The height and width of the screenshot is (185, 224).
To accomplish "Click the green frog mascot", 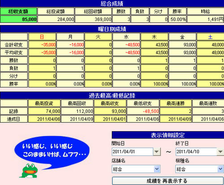I will (x=29, y=171).
